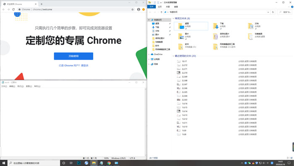Screen dimensions: 294x166
Task: Refresh the Explorer folder view
Action: [x=273, y=12]
